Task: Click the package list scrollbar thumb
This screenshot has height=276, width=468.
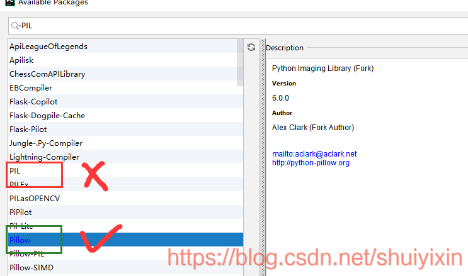Action: 240,63
